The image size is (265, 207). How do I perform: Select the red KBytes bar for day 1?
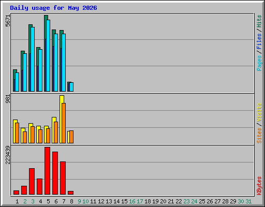pyautogui.click(x=16, y=193)
